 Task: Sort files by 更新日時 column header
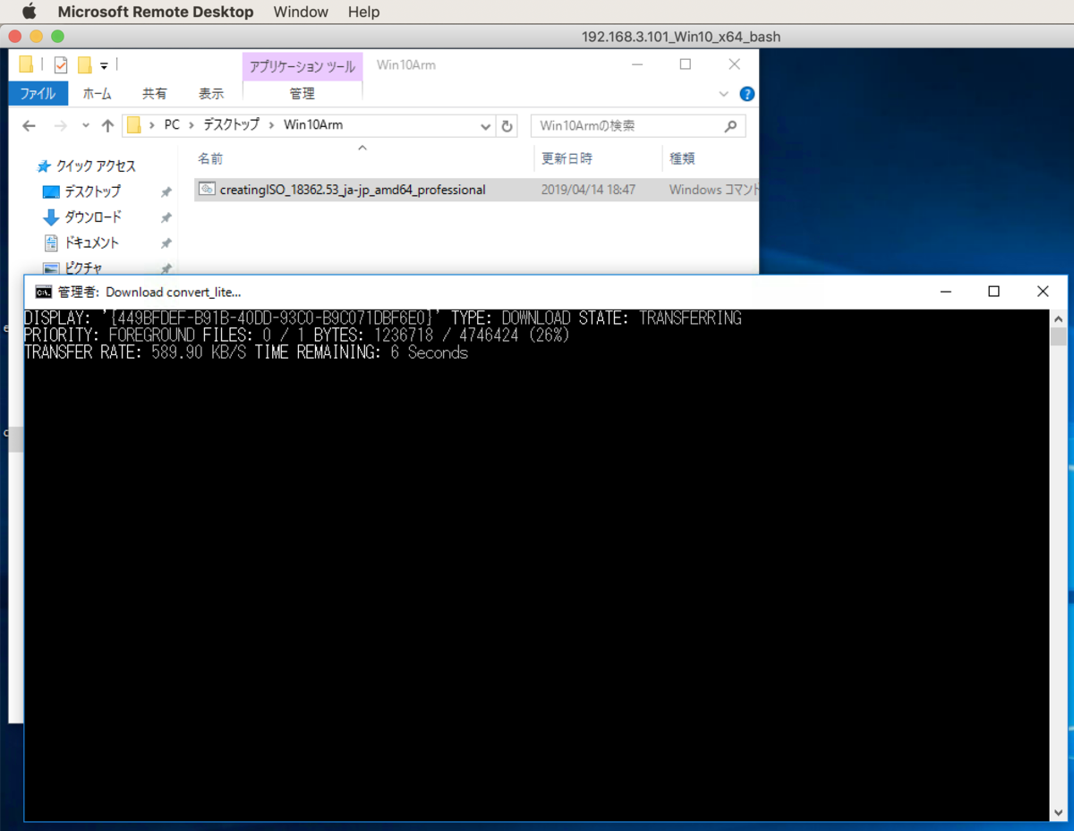[567, 158]
